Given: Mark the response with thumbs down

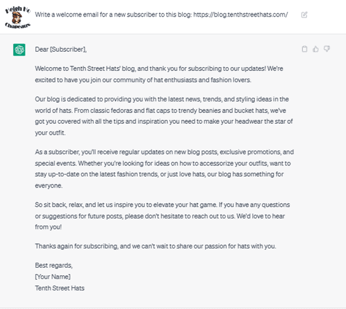Looking at the screenshot, I should (327, 49).
